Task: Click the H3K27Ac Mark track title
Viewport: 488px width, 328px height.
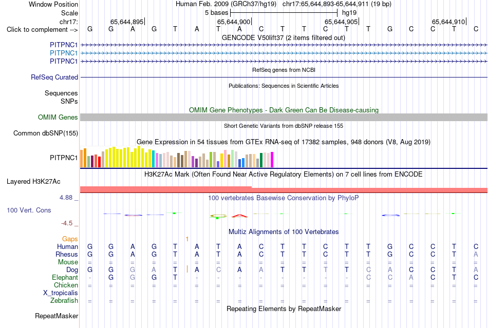Action: 283,174
